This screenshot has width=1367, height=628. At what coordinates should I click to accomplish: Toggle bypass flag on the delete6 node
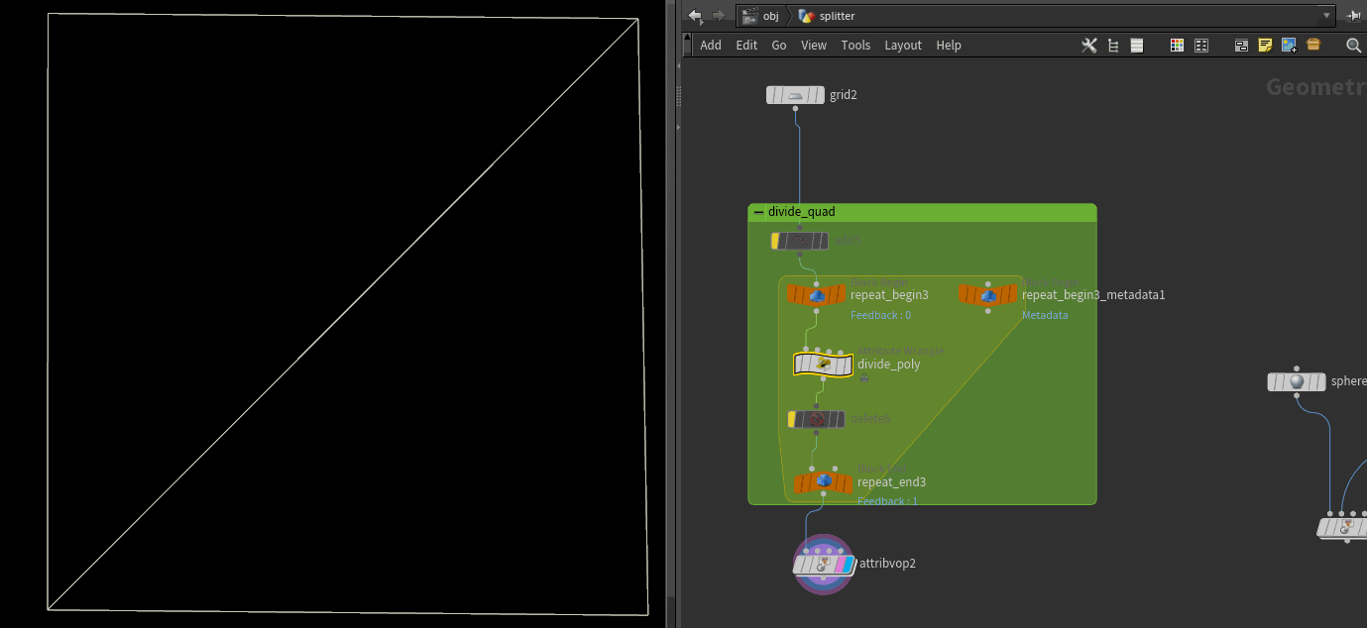pyautogui.click(x=792, y=419)
